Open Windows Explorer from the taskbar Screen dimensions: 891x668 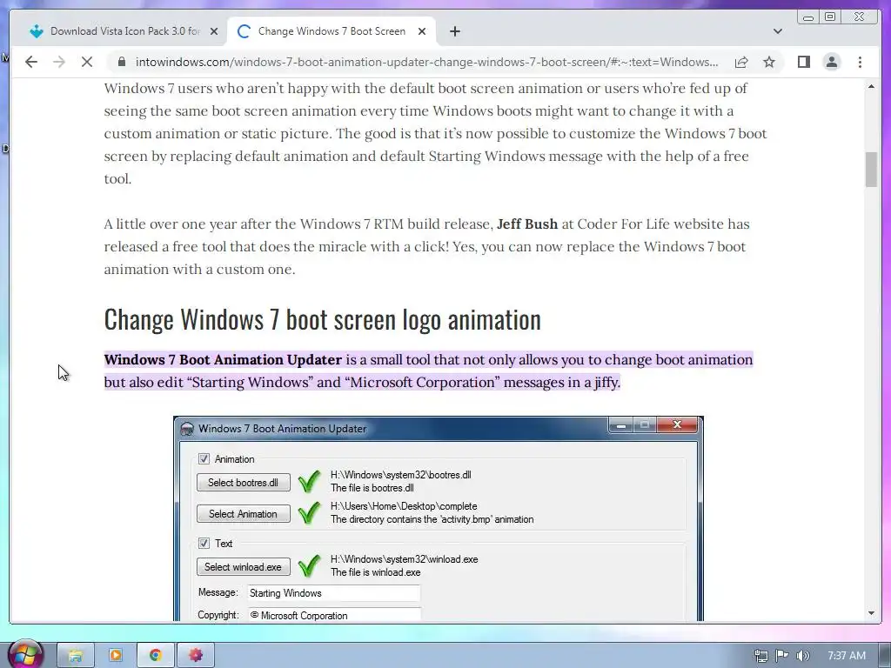(x=76, y=655)
